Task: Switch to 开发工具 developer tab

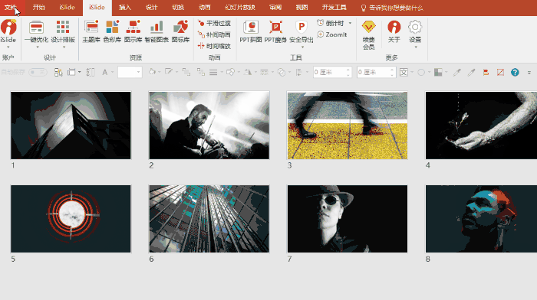Action: (334, 8)
